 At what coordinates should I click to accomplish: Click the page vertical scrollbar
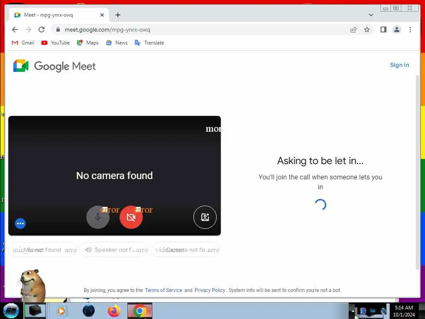click(x=418, y=172)
